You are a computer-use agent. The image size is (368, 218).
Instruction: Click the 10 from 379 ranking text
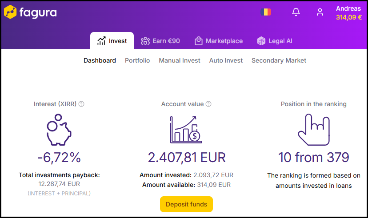click(x=314, y=157)
